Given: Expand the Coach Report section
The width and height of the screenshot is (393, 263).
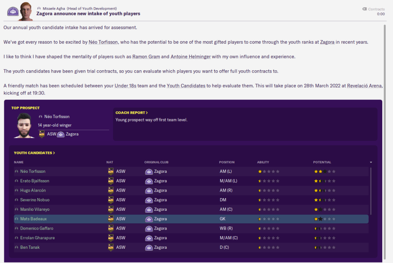Looking at the screenshot, I should 131,112.
